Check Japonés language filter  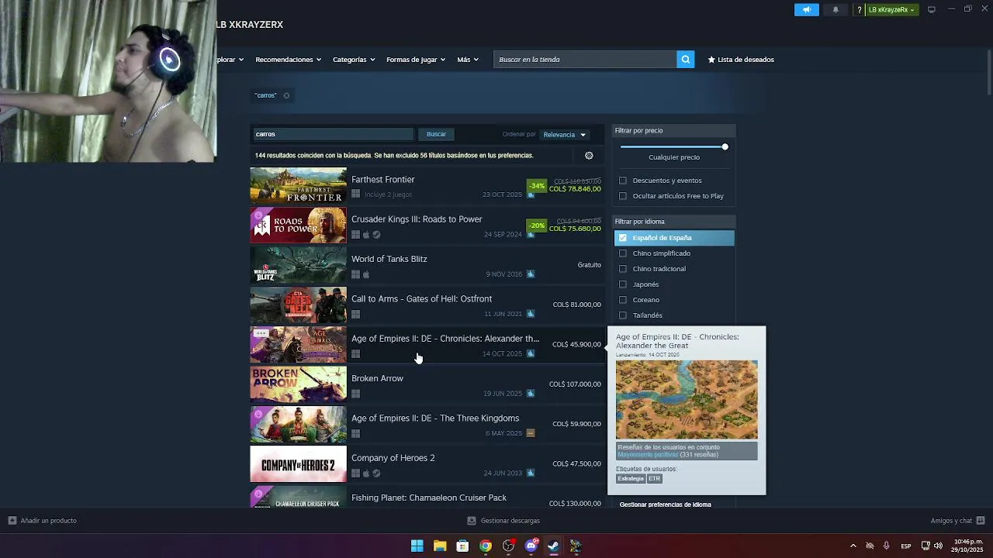pos(622,284)
